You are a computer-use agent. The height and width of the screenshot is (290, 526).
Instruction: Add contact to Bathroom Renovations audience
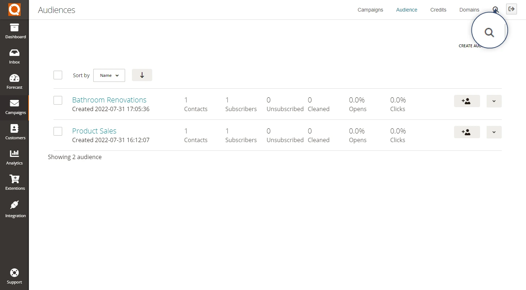point(467,101)
